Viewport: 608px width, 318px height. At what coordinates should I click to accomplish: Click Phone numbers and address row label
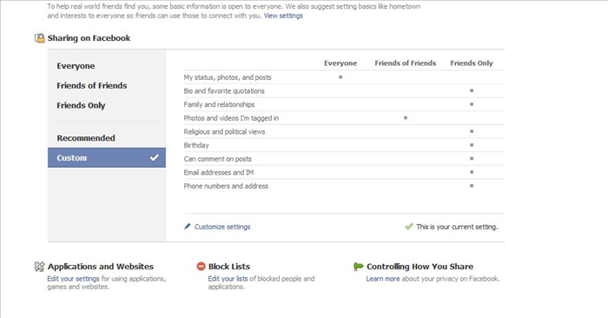(226, 186)
